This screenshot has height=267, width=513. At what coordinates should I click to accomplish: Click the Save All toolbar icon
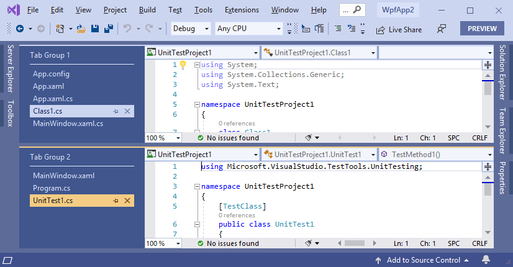pyautogui.click(x=107, y=29)
